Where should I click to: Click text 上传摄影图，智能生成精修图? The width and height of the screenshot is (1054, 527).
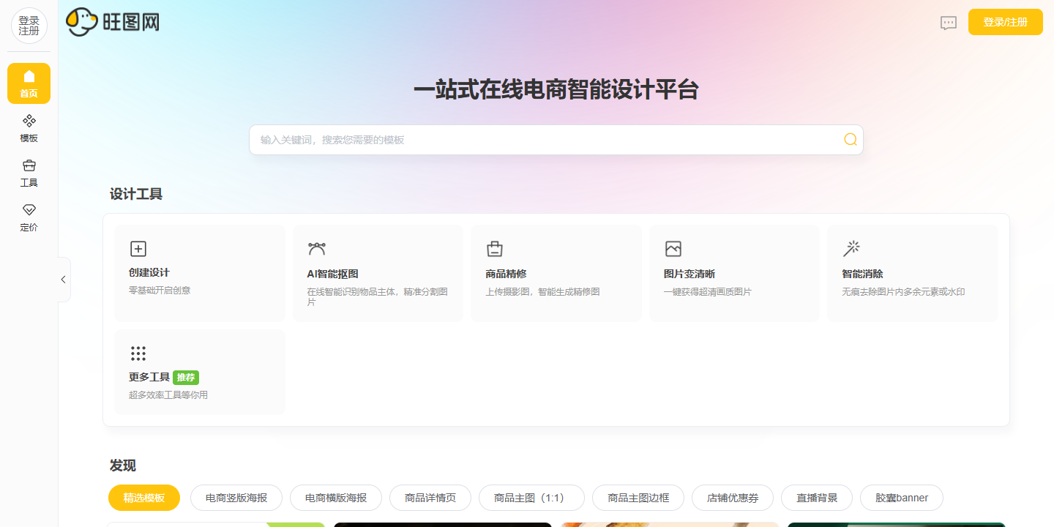click(x=542, y=292)
